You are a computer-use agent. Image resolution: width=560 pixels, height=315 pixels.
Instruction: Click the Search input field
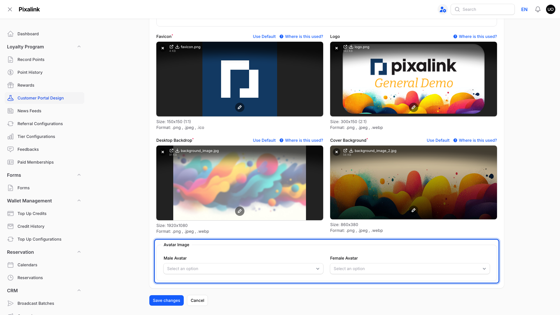tap(483, 9)
